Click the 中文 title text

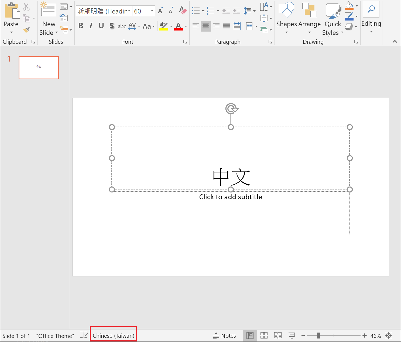coord(231,177)
